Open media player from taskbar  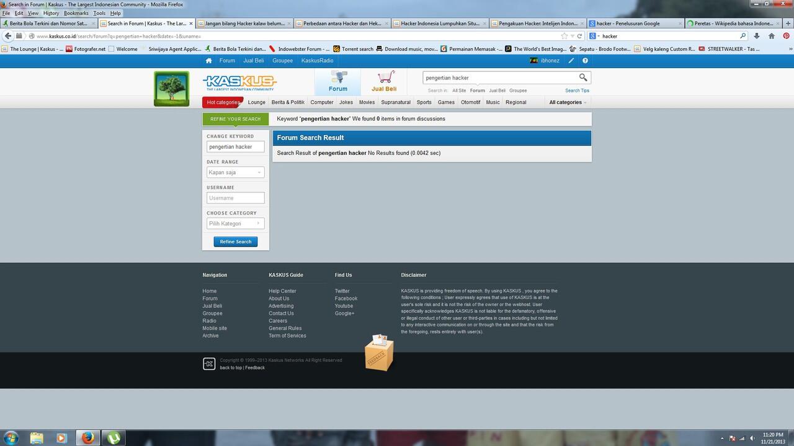pyautogui.click(x=61, y=437)
